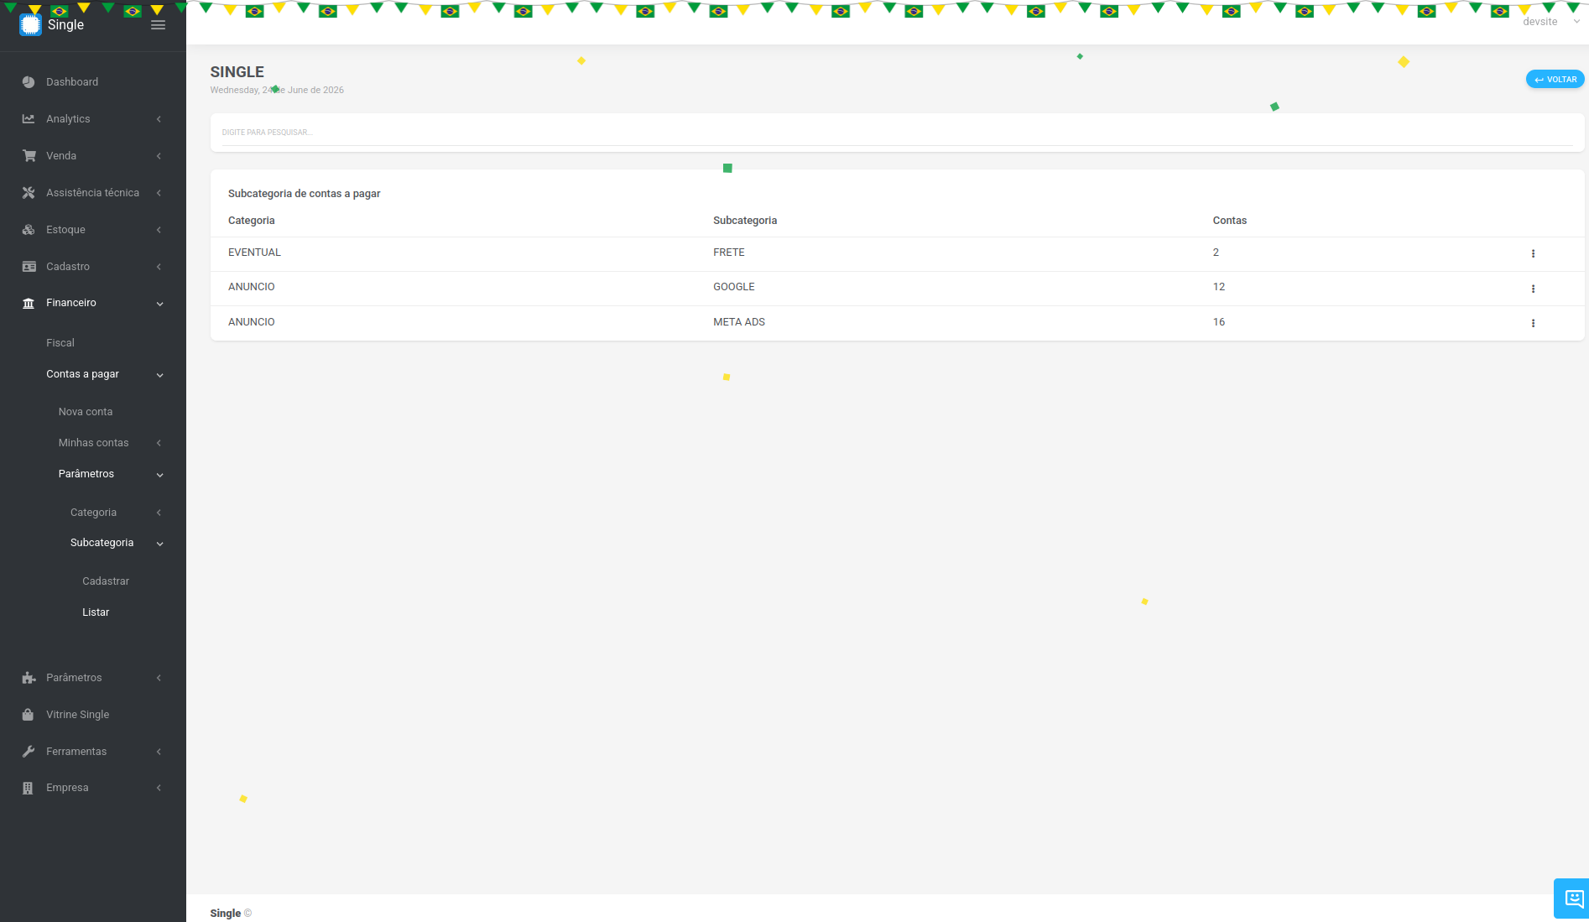1589x922 pixels.
Task: Click the count 12 in GOOGLE row
Action: (x=1219, y=287)
